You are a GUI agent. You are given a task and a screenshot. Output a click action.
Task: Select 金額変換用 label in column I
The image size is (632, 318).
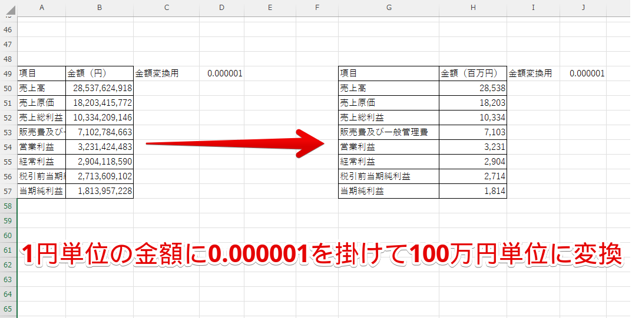(533, 73)
